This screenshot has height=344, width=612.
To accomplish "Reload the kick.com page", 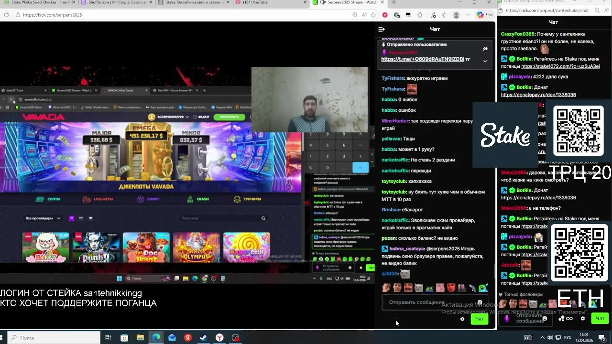I will [x=6, y=15].
